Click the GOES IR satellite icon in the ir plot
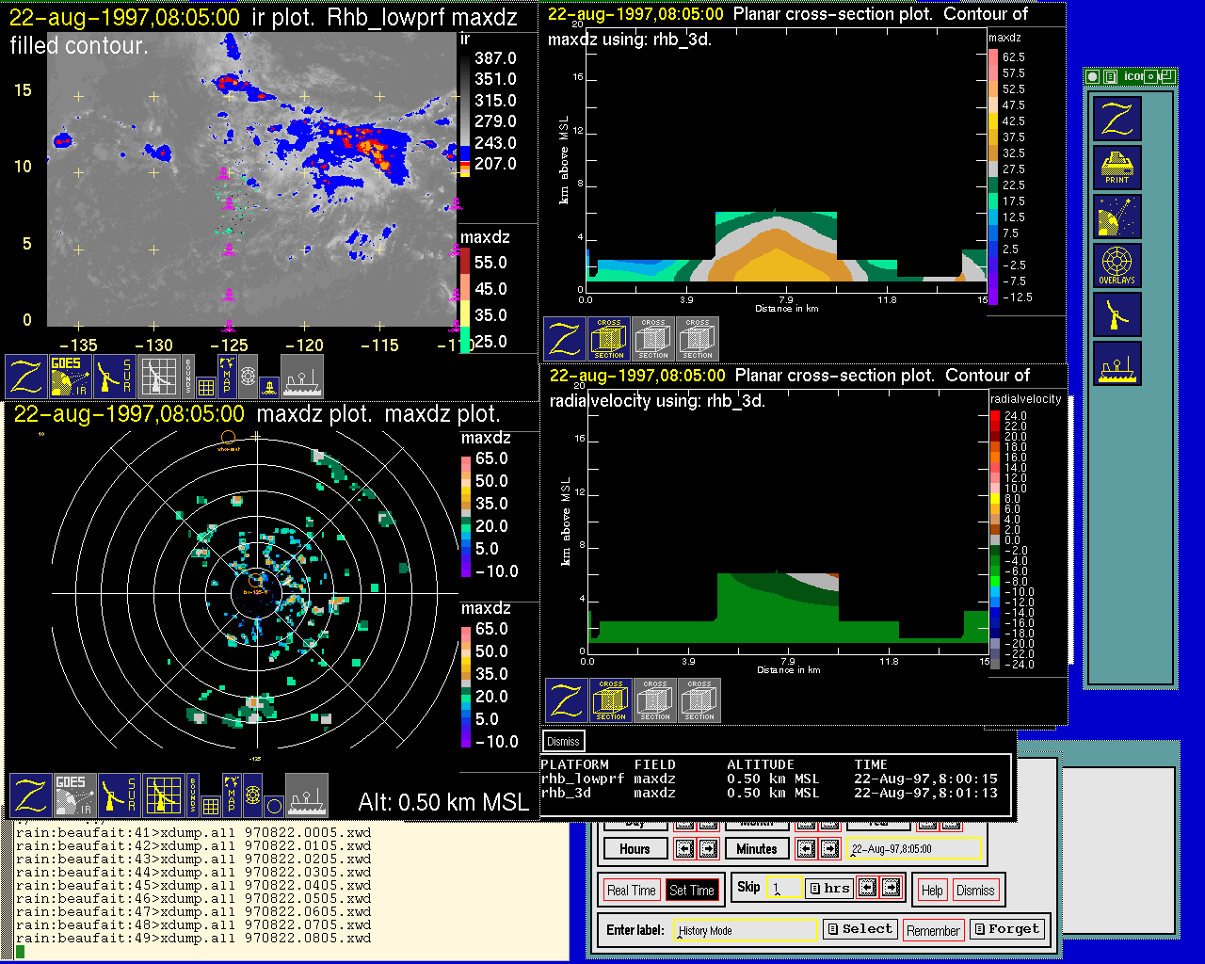 pyautogui.click(x=71, y=377)
